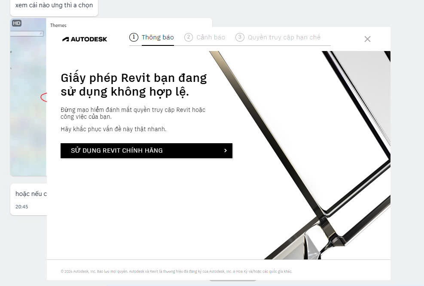The width and height of the screenshot is (424, 286).
Task: Click the Themes label above the dialog
Action: coord(58,25)
